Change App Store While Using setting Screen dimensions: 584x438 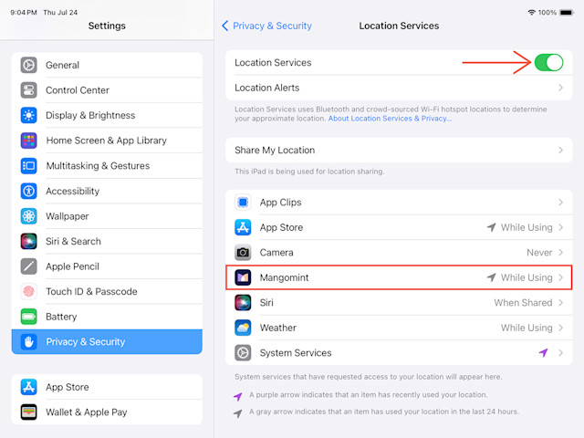point(527,227)
